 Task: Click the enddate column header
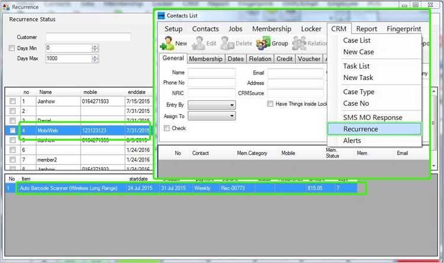point(137,92)
